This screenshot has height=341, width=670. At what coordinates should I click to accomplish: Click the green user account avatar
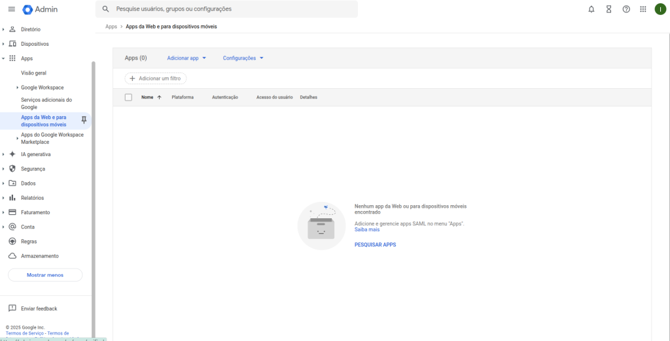click(x=660, y=9)
